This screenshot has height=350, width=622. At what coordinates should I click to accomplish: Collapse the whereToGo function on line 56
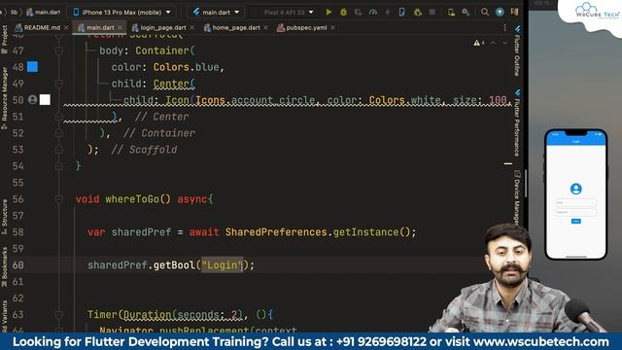click(59, 198)
